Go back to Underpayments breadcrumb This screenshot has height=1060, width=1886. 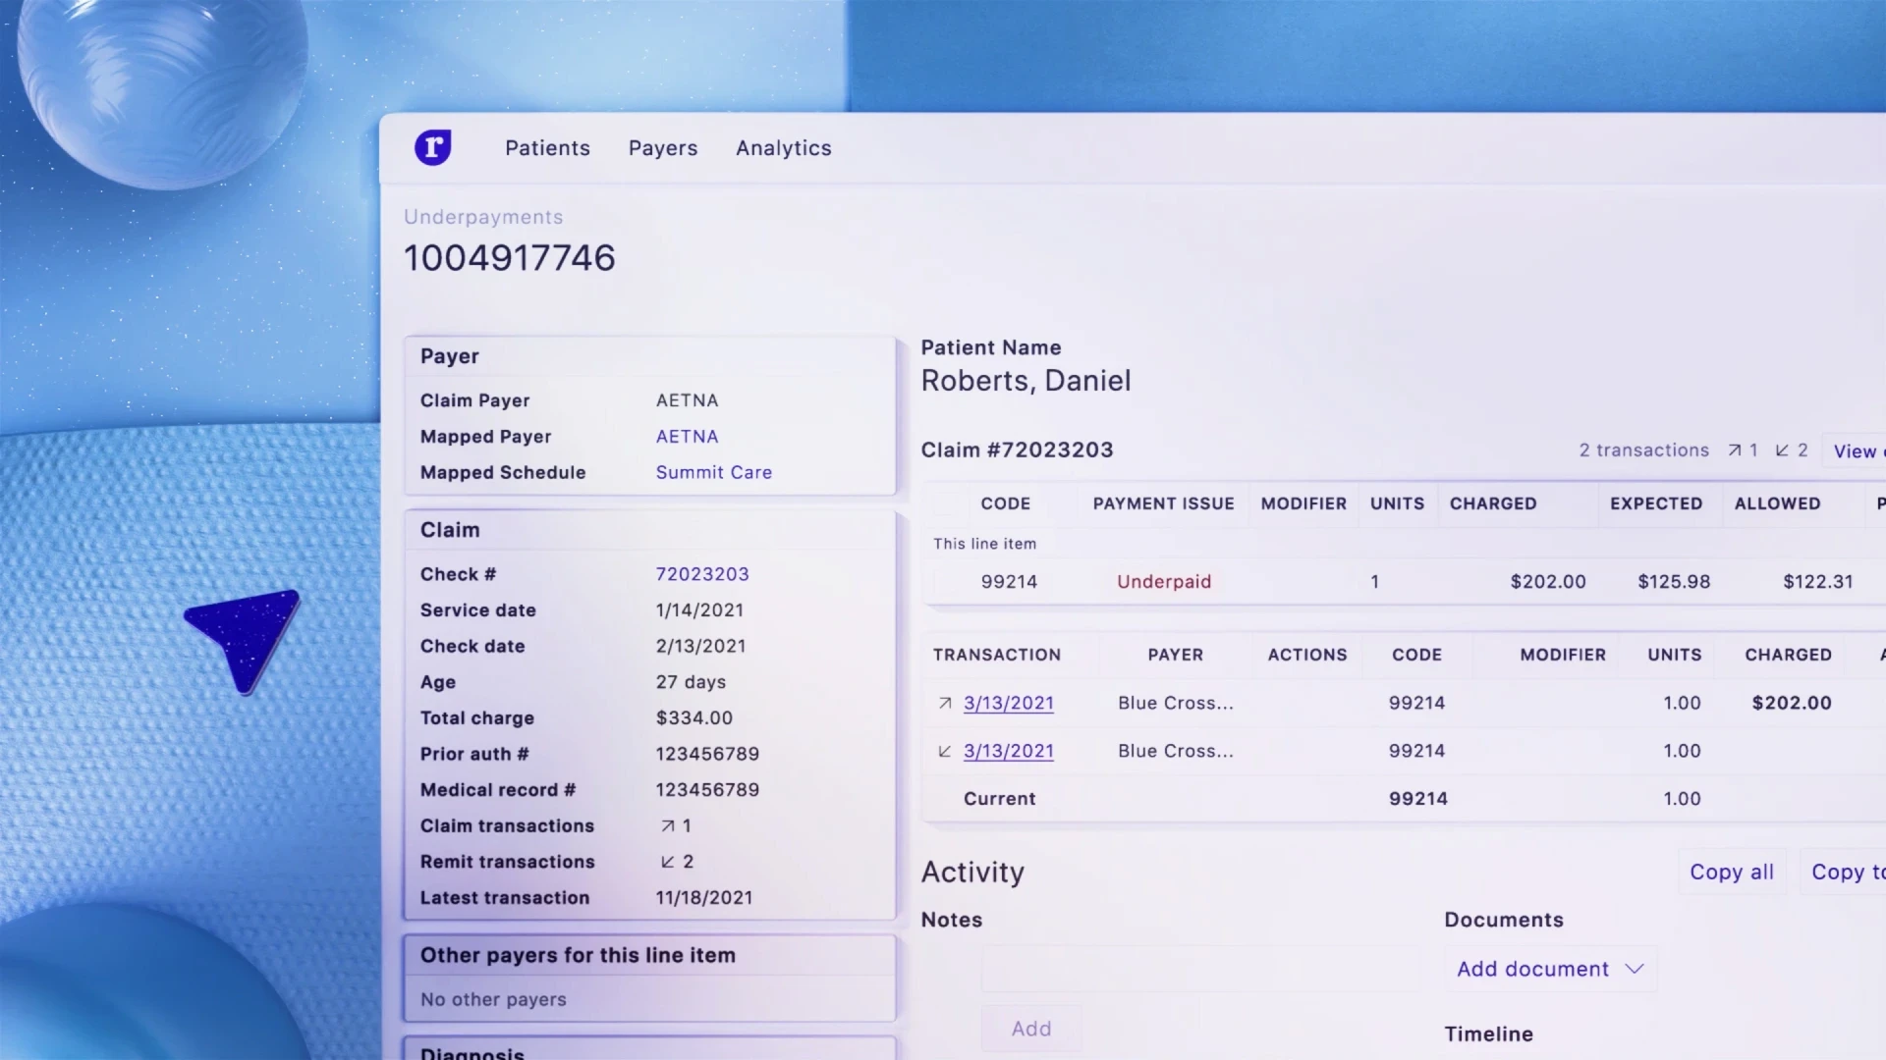483,217
